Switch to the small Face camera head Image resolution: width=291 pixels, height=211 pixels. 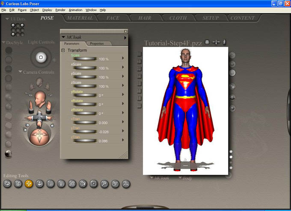[39, 82]
